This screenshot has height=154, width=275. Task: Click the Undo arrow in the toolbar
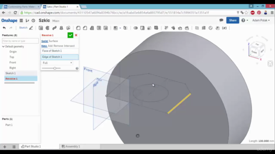coord(4,28)
